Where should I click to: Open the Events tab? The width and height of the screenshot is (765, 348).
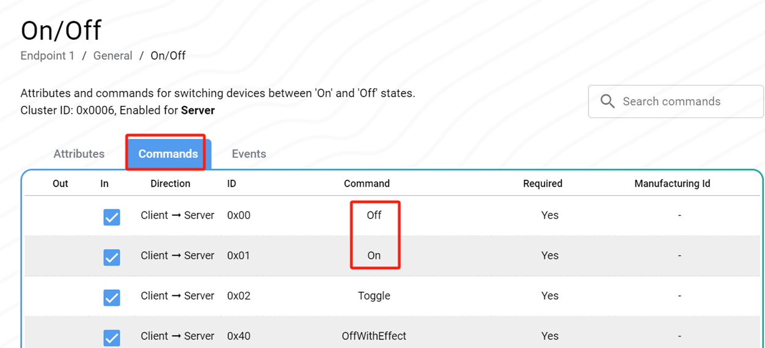pyautogui.click(x=249, y=154)
